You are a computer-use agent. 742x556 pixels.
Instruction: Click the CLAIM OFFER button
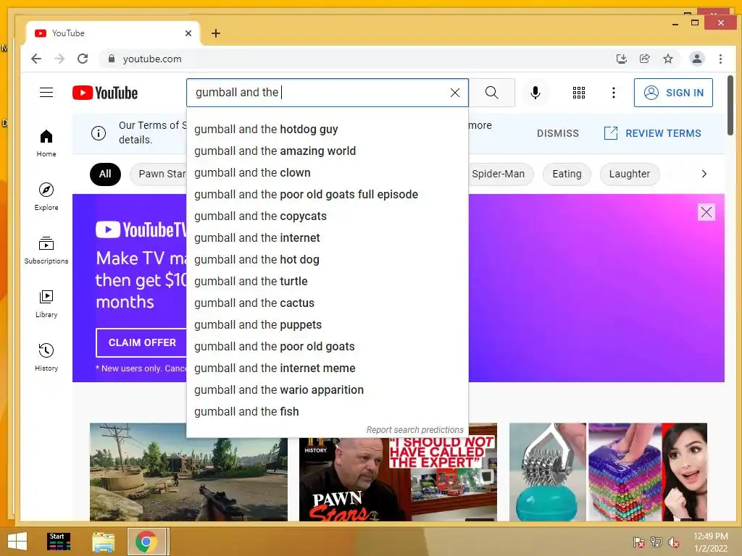pos(141,342)
